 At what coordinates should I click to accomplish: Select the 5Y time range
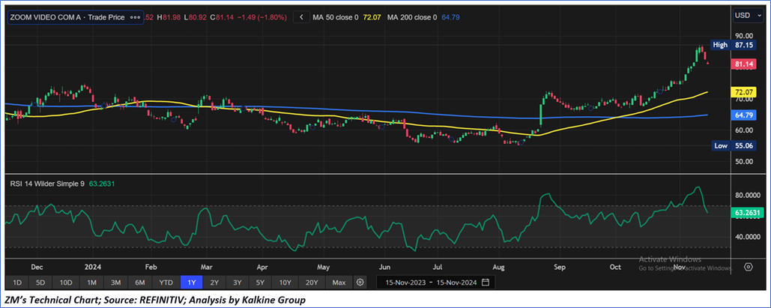tap(260, 283)
